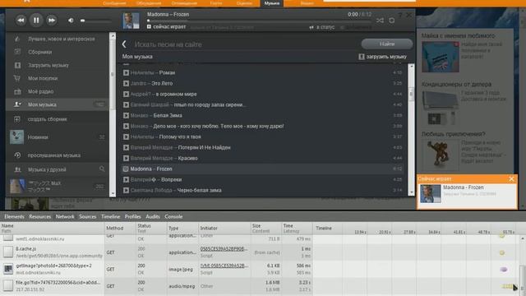Select the file.go?fid audio/mpeg request
The width and height of the screenshot is (526, 296).
point(52,285)
